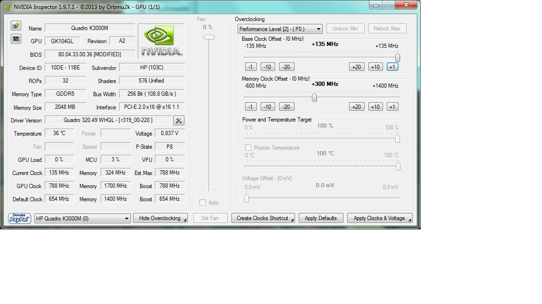The height and width of the screenshot is (304, 542).
Task: Click the NVIDIA logo image
Action: [161, 41]
